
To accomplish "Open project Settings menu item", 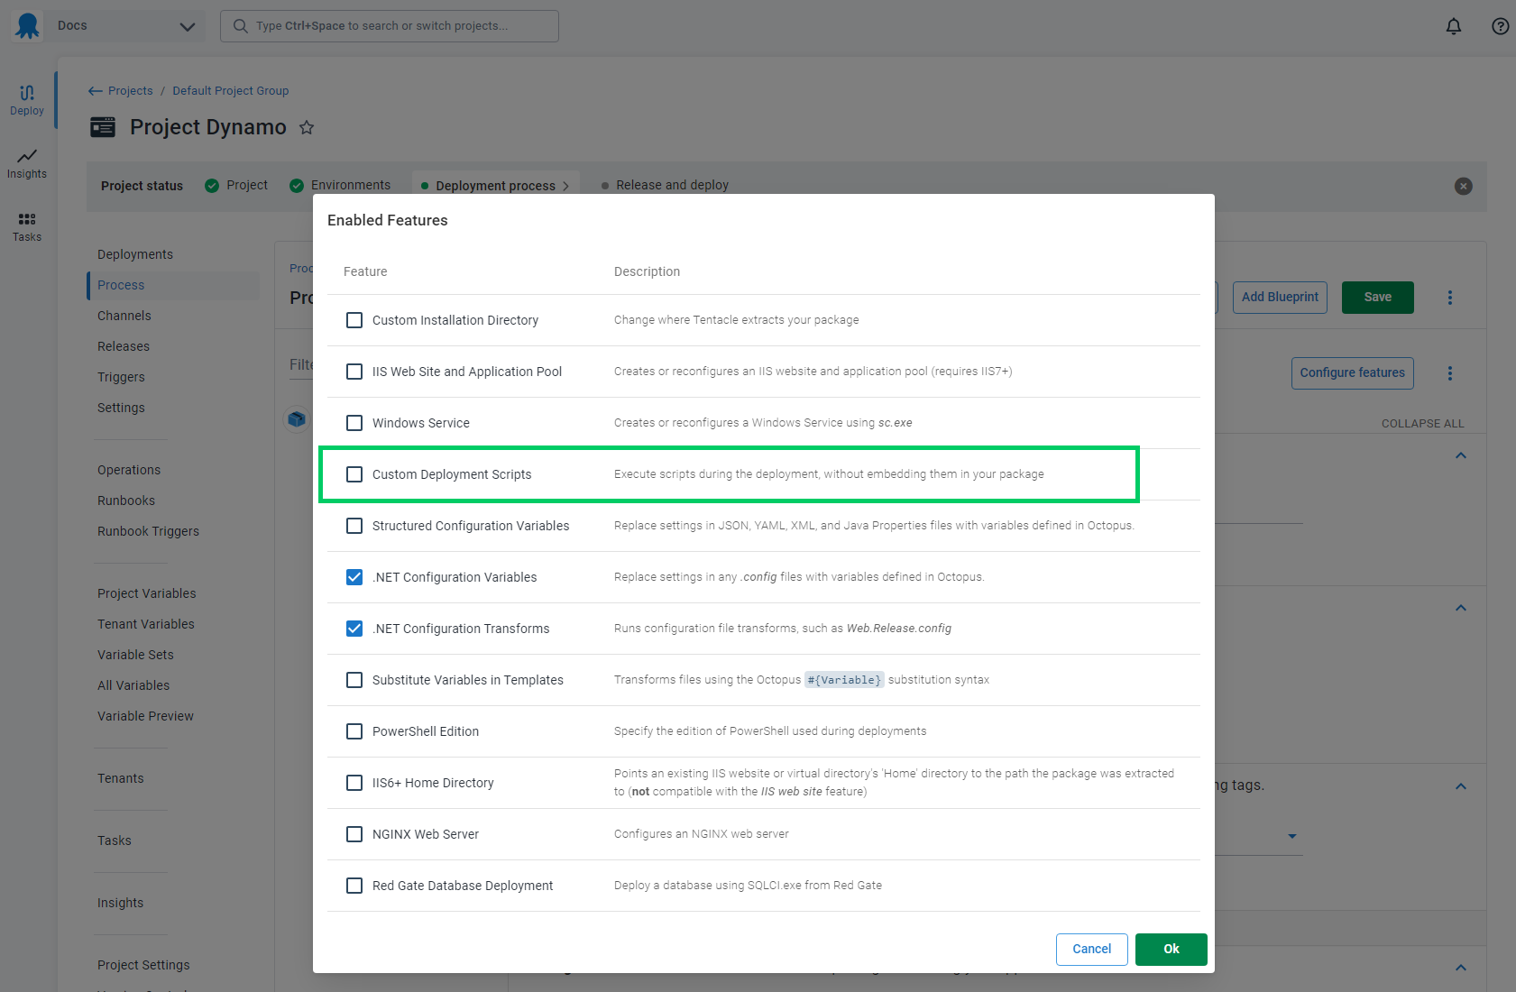I will [121, 408].
